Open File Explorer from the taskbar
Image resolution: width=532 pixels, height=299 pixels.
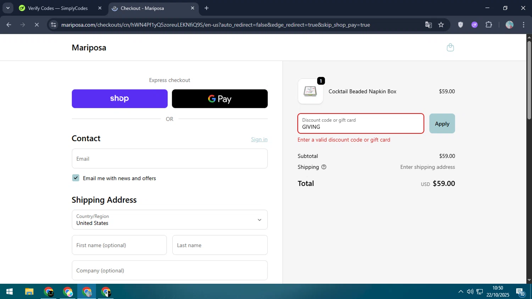29,292
